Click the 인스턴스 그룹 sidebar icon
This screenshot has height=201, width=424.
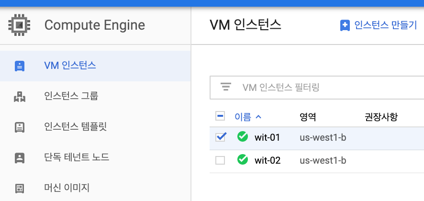[20, 97]
